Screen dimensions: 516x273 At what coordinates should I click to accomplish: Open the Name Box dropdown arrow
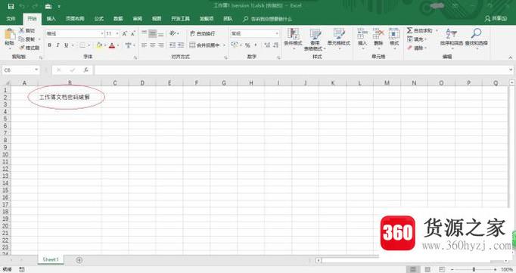coord(36,70)
